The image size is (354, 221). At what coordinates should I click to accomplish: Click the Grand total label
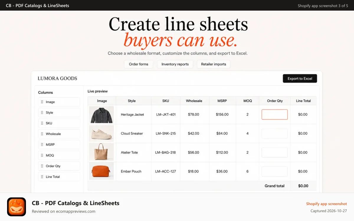275,186
